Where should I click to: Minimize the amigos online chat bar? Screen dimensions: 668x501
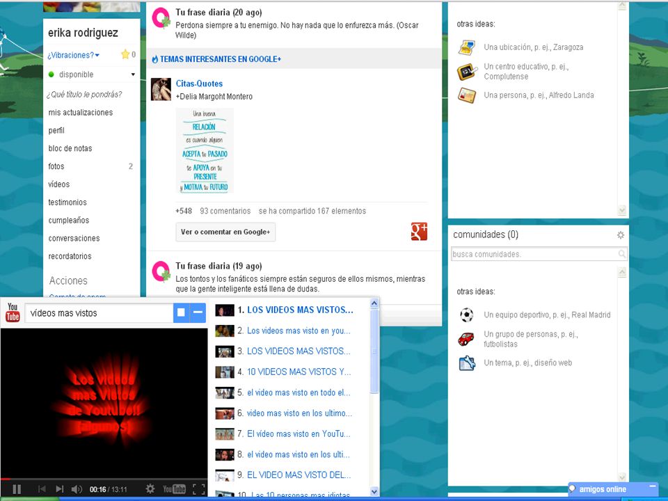[x=652, y=486]
